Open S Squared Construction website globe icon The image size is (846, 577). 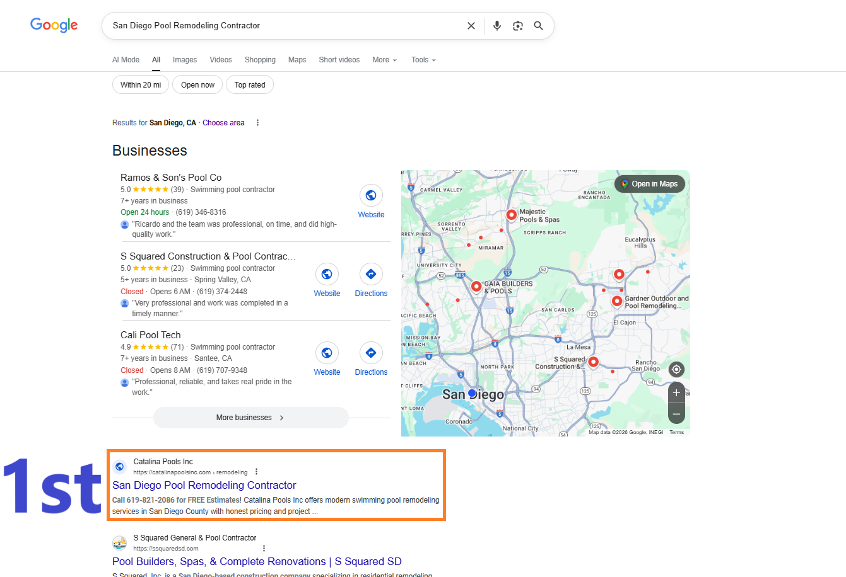pyautogui.click(x=327, y=274)
